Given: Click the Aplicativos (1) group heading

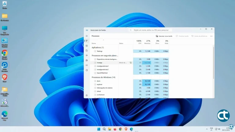Looking at the screenshot, I should tap(98, 47).
